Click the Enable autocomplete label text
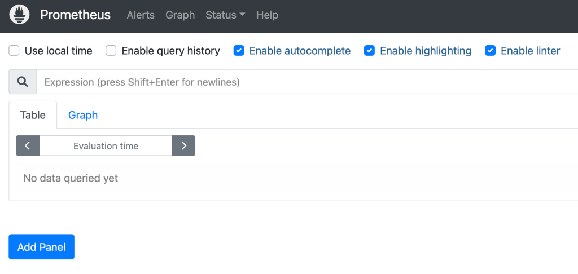 [x=300, y=51]
